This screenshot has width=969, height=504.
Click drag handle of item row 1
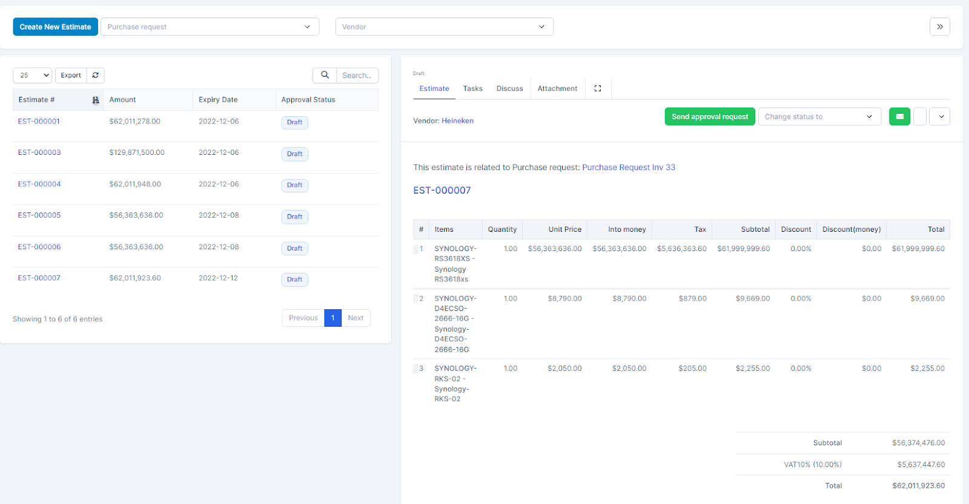tap(416, 249)
